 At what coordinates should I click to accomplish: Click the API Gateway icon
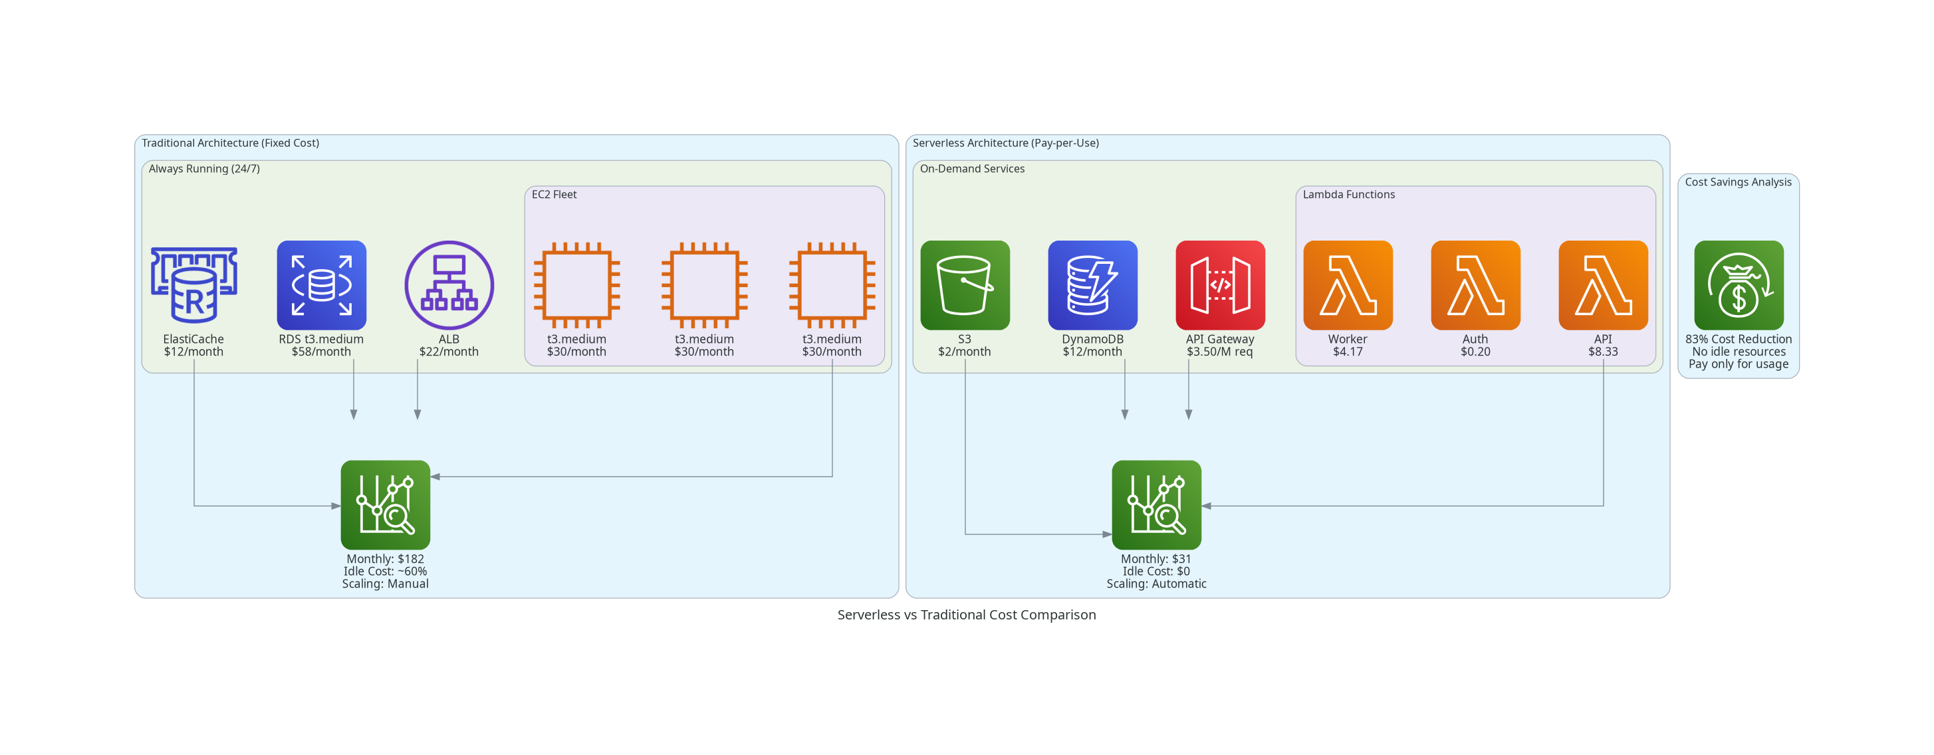point(1220,285)
